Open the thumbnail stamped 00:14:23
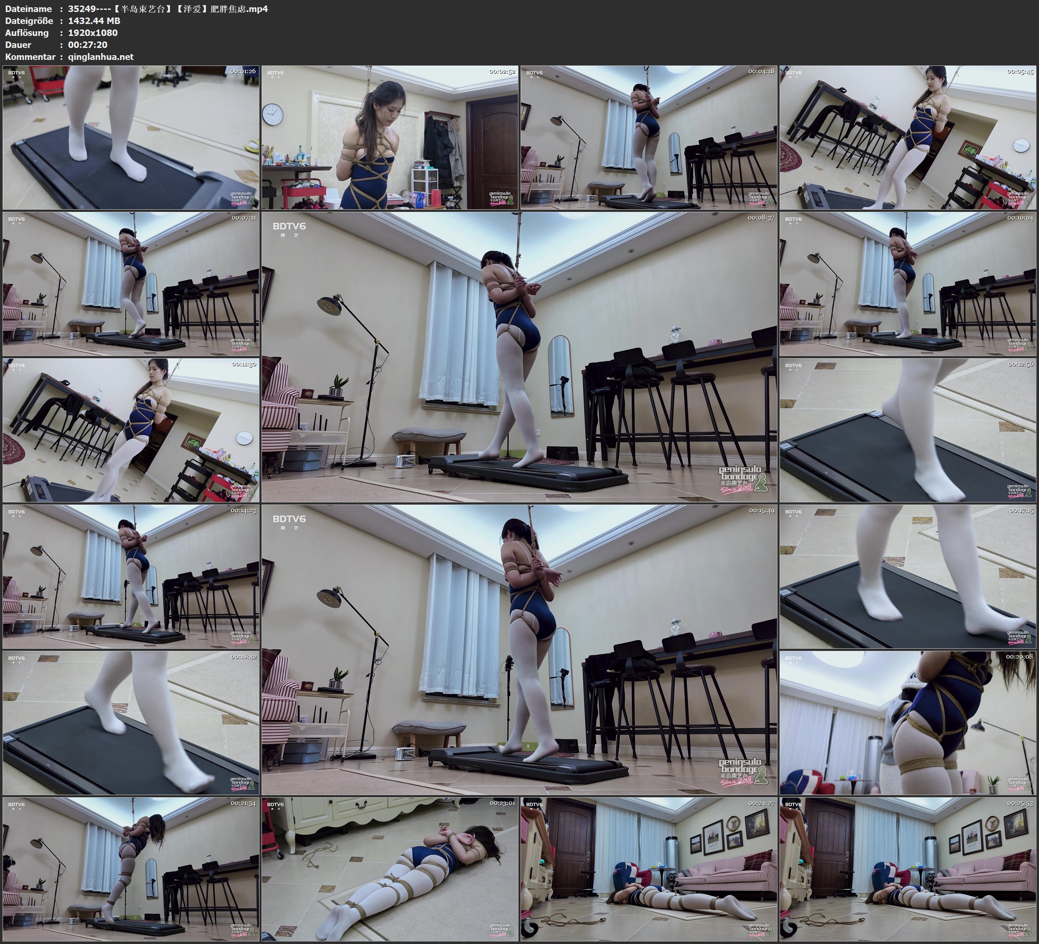The image size is (1039, 944). pos(131,576)
